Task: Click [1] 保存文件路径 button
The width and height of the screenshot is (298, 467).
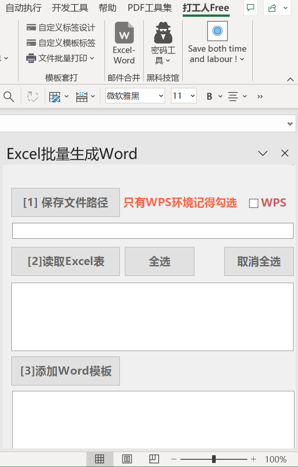Action: pos(66,202)
